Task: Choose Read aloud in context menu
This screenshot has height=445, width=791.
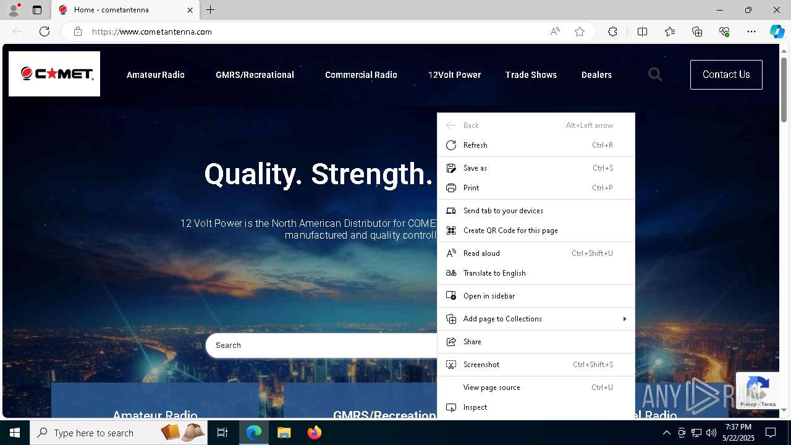Action: 536,253
